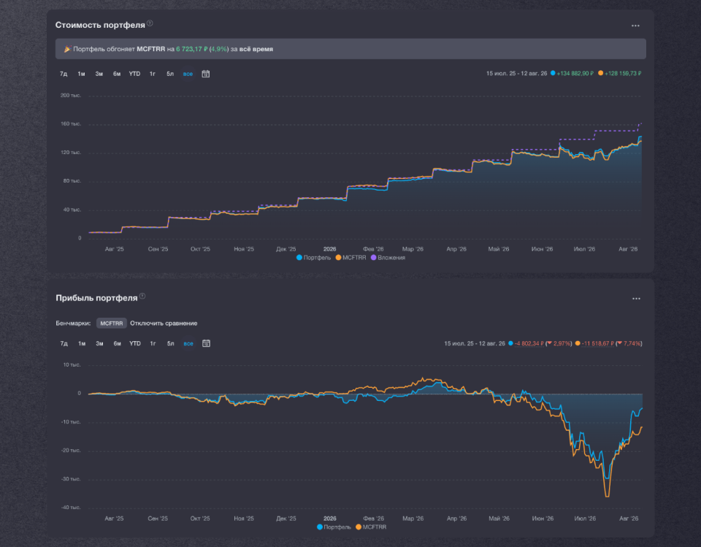
Task: Show help tooltip next to Стоимость портфеля title
Action: click(150, 23)
